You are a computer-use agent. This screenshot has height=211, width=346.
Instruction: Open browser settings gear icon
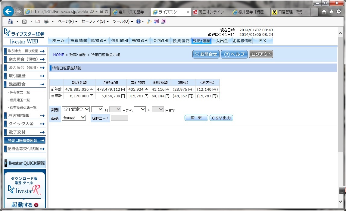point(339,12)
